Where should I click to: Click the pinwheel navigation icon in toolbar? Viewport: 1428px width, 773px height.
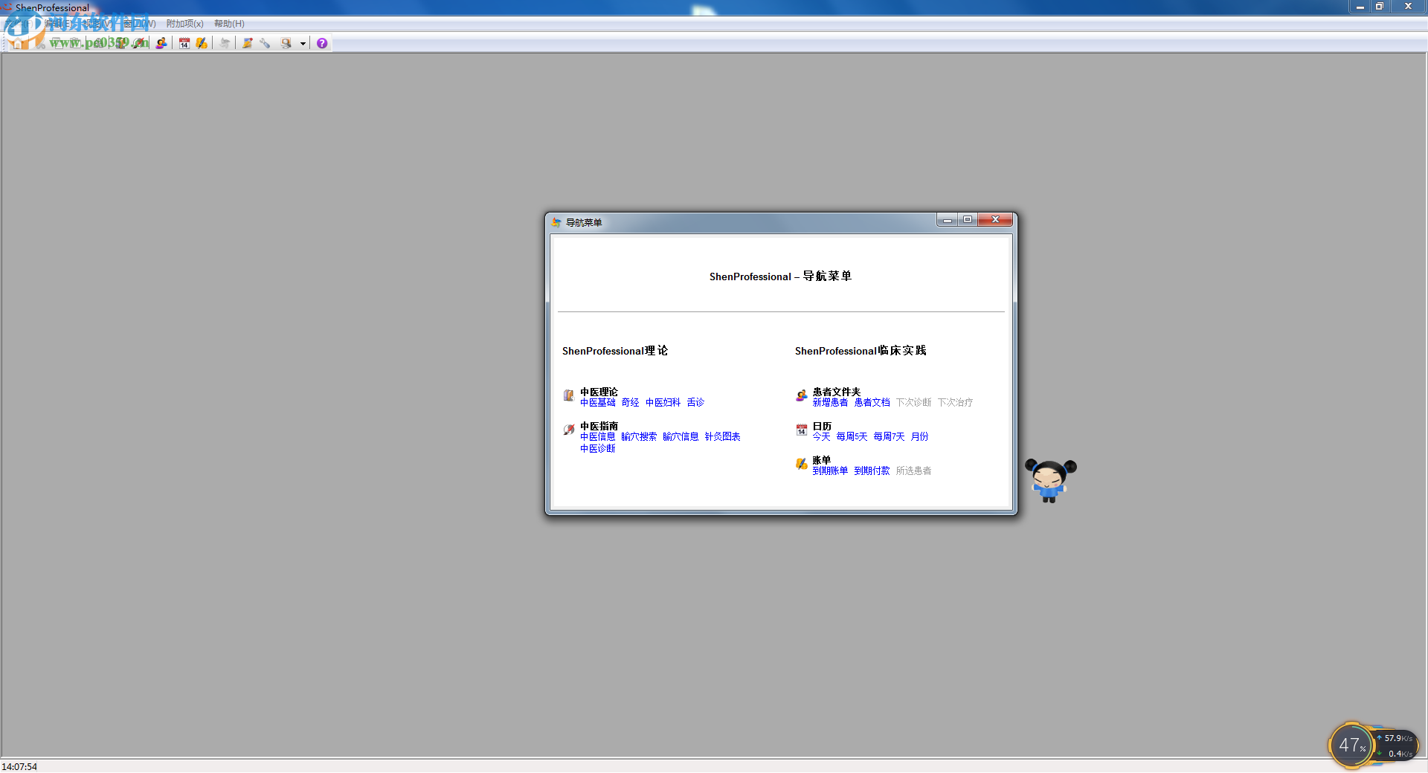click(225, 43)
